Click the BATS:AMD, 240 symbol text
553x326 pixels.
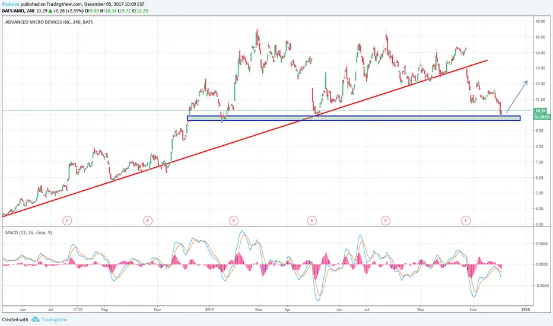(x=18, y=11)
